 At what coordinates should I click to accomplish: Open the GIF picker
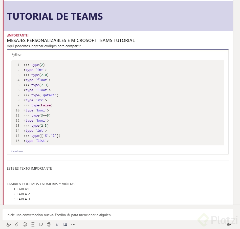[x=33, y=224]
